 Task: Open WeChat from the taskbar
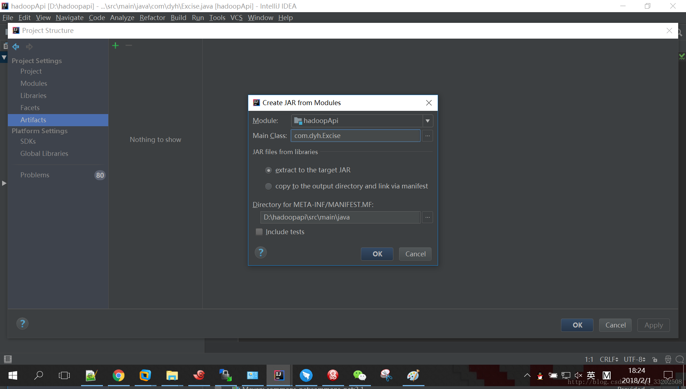359,375
